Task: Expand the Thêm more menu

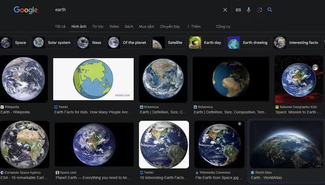Action: (194, 26)
